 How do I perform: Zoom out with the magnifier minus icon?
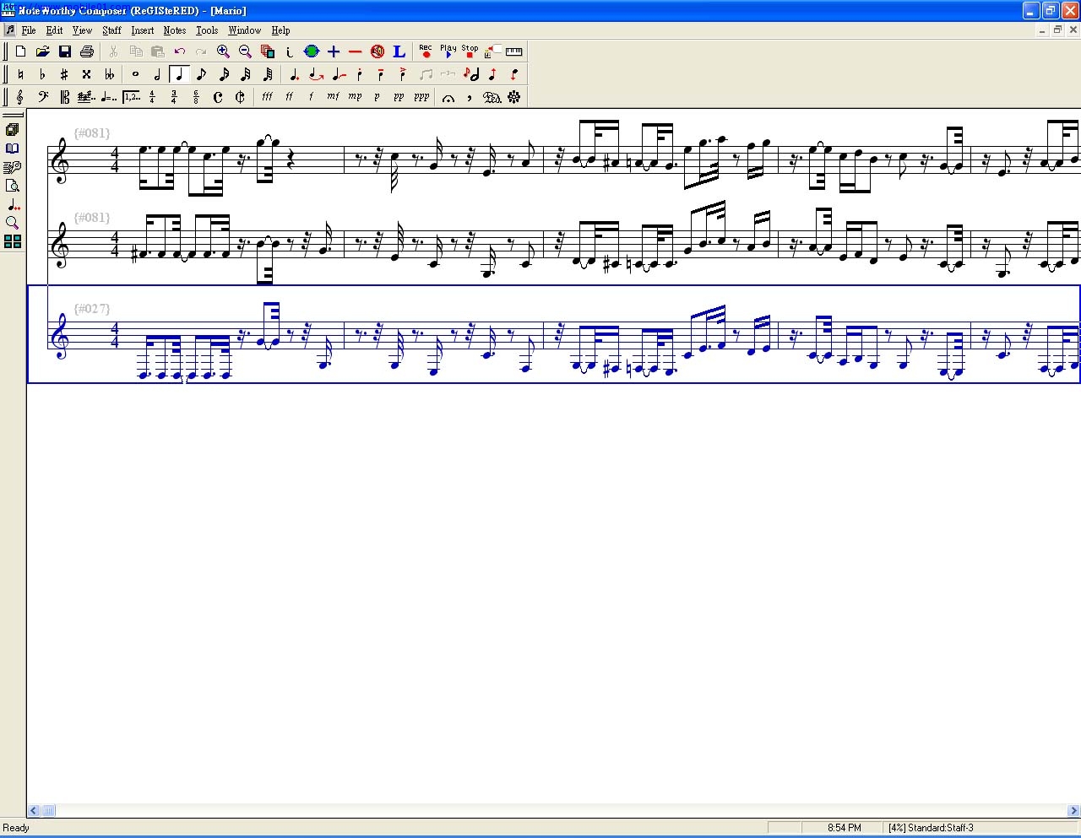point(245,51)
